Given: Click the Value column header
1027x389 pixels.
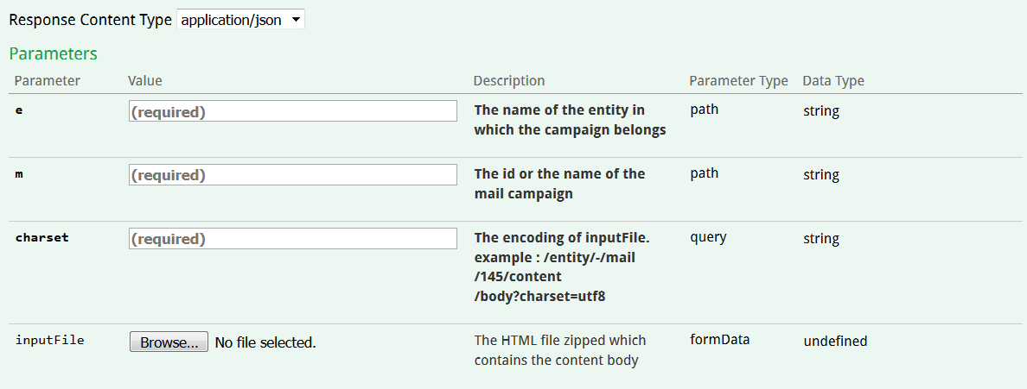Looking at the screenshot, I should 145,81.
